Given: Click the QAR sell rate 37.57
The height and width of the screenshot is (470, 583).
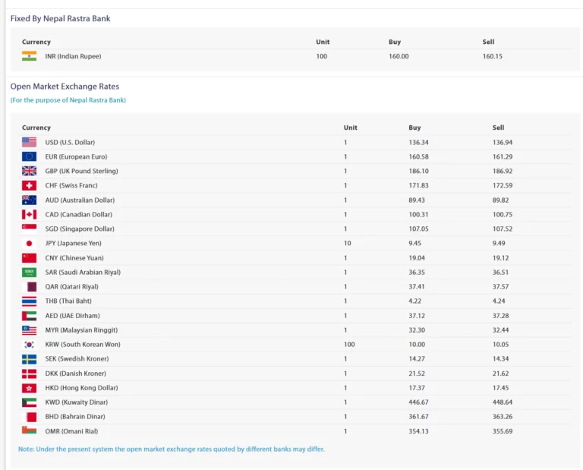Looking at the screenshot, I should [x=501, y=287].
